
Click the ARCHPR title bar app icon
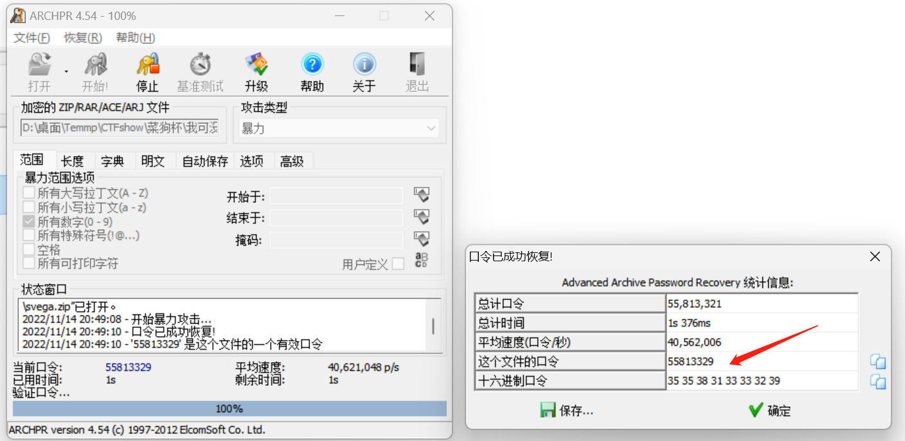pyautogui.click(x=19, y=15)
